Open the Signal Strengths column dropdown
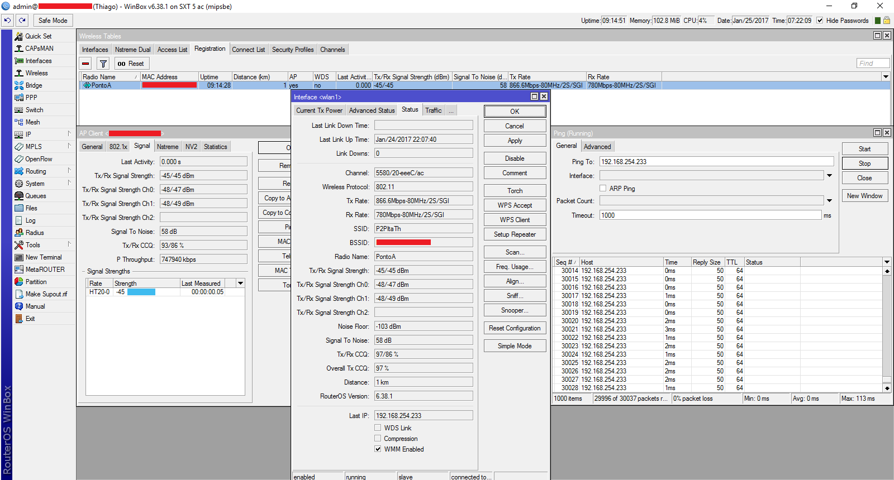This screenshot has height=480, width=894. coord(240,284)
